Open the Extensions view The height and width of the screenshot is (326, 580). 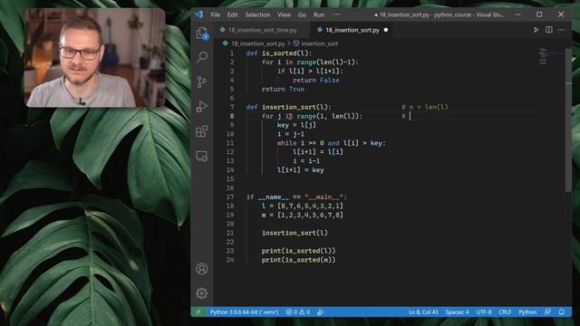(202, 131)
